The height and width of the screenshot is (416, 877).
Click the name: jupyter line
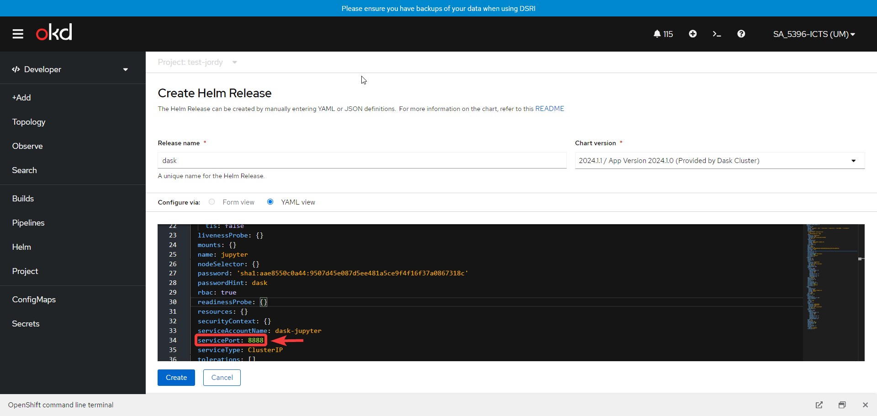[x=223, y=254]
